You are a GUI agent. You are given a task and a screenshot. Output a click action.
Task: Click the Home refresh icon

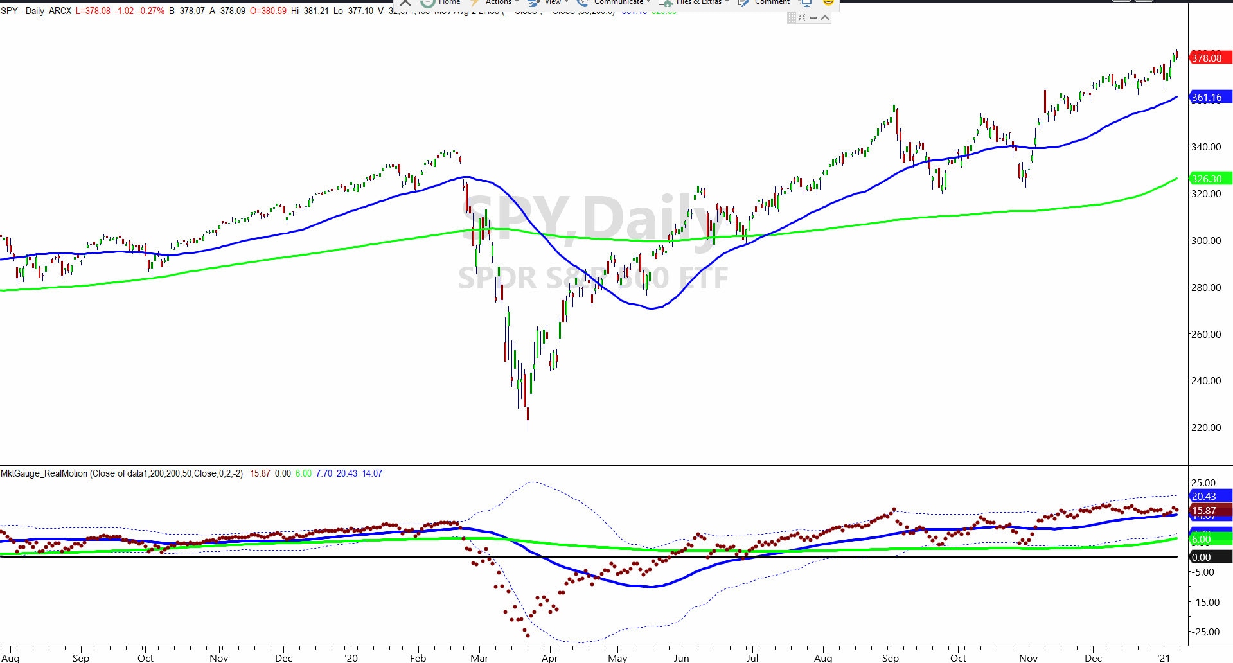click(x=427, y=3)
